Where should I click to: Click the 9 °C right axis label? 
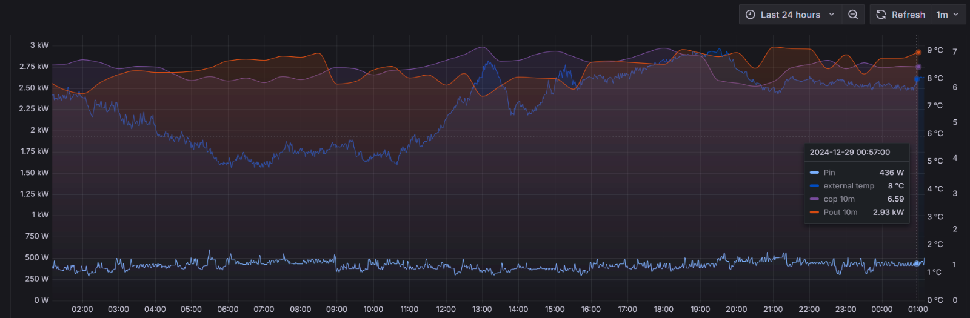point(935,50)
